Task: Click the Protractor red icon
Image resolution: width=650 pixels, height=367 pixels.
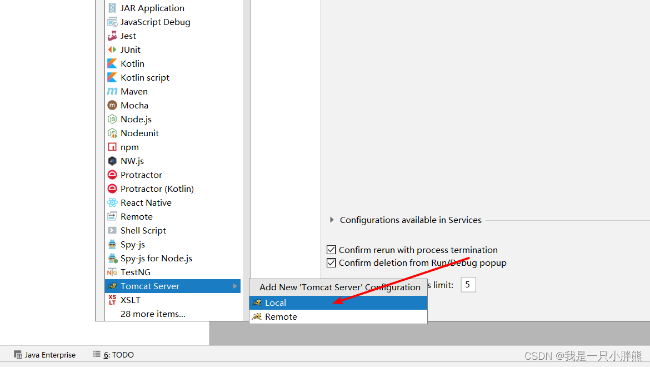Action: click(112, 175)
